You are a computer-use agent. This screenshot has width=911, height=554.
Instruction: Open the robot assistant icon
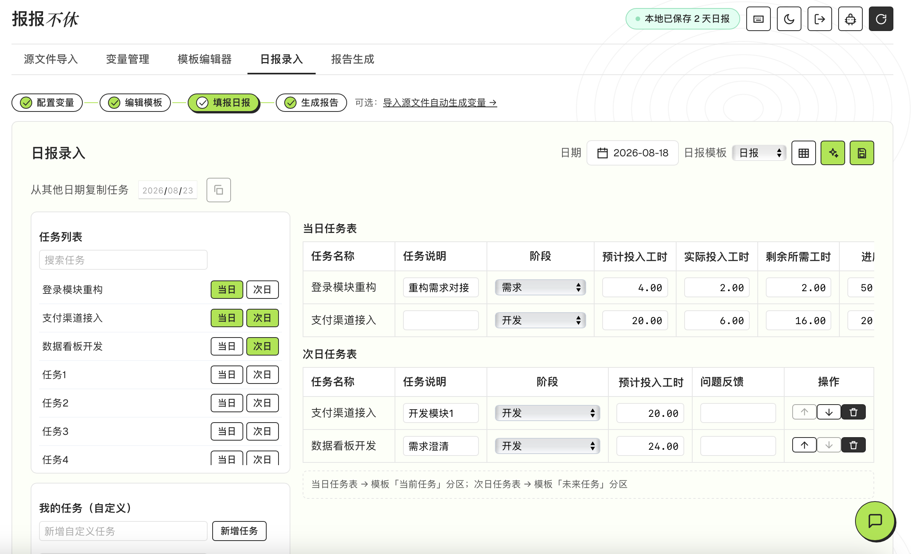pos(850,19)
